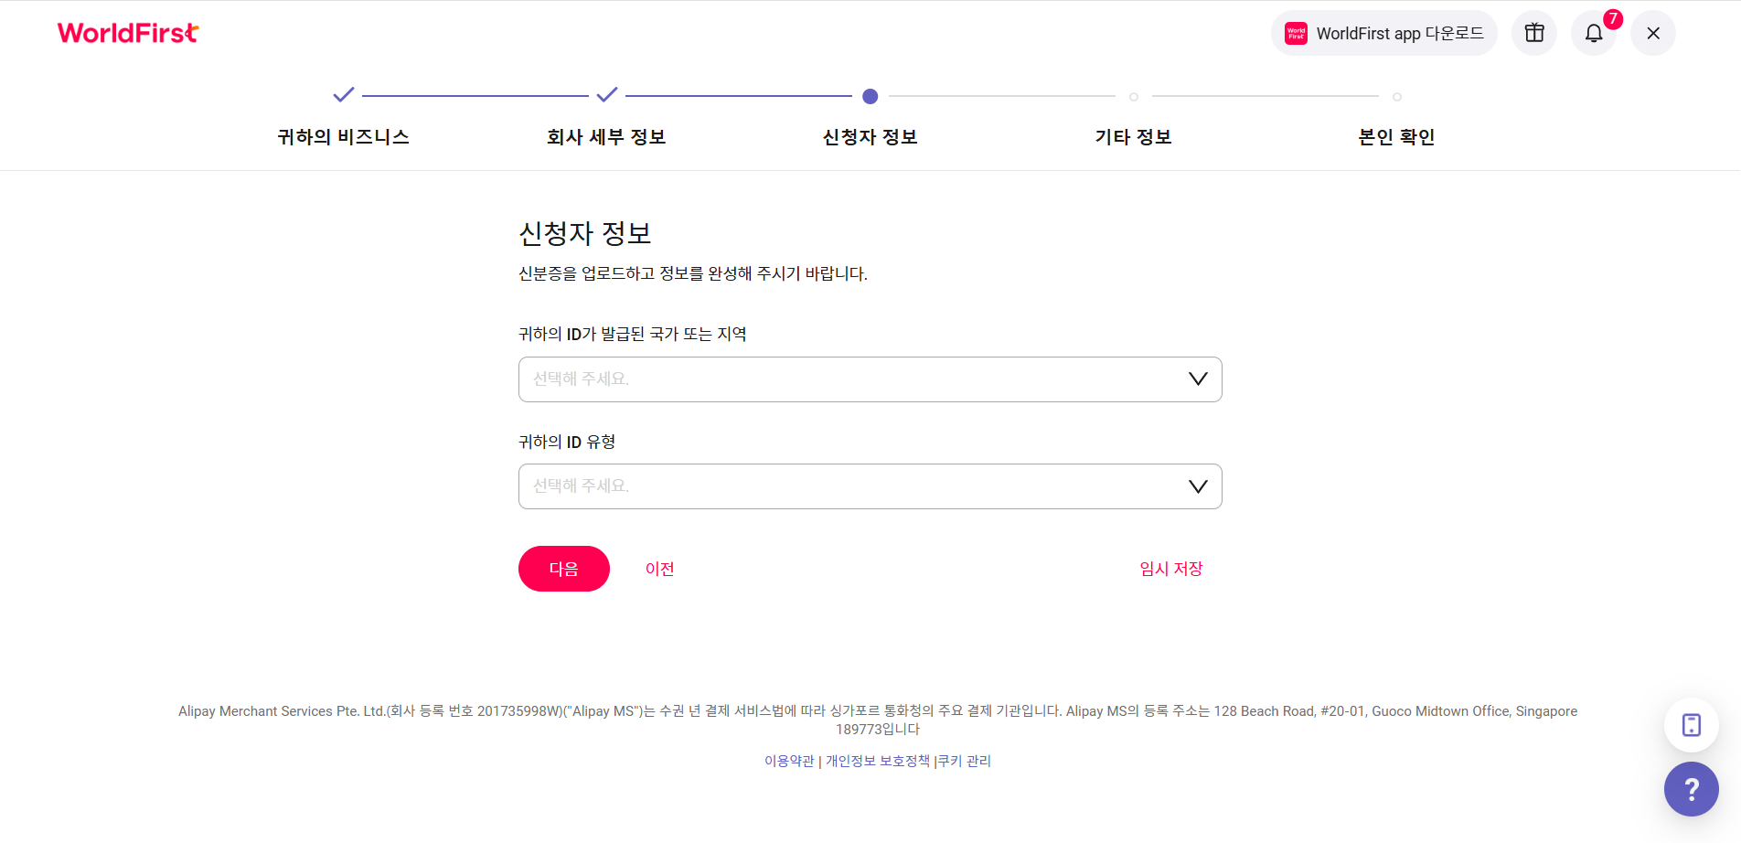Image resolution: width=1741 pixels, height=843 pixels.
Task: Open the gift rewards icon
Action: [1534, 33]
